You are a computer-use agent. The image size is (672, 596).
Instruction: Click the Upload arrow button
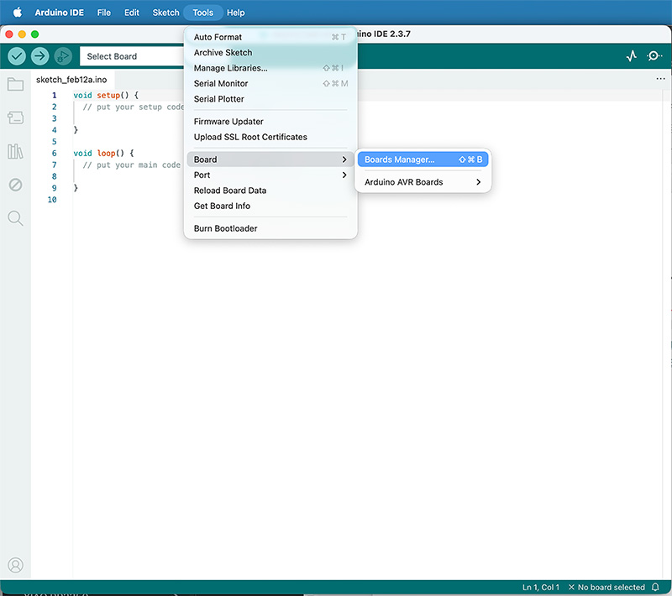(39, 56)
